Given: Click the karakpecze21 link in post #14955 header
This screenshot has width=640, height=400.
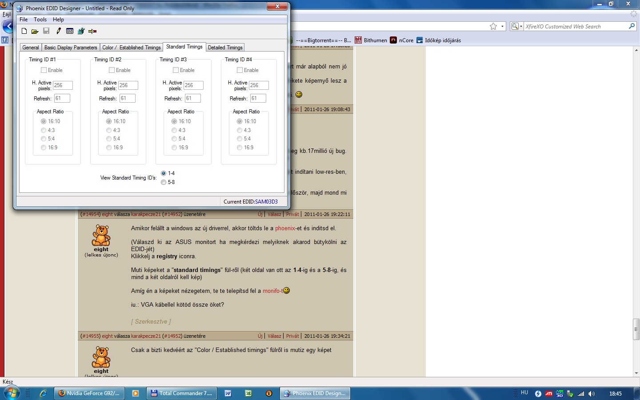Looking at the screenshot, I should coord(146,336).
